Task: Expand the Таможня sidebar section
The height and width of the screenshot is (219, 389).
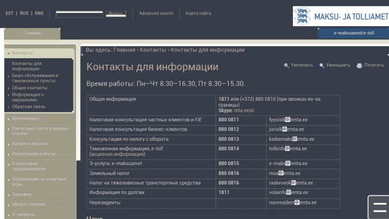Action: click(x=22, y=194)
